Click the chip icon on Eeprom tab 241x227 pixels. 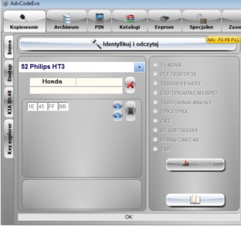coord(164,19)
